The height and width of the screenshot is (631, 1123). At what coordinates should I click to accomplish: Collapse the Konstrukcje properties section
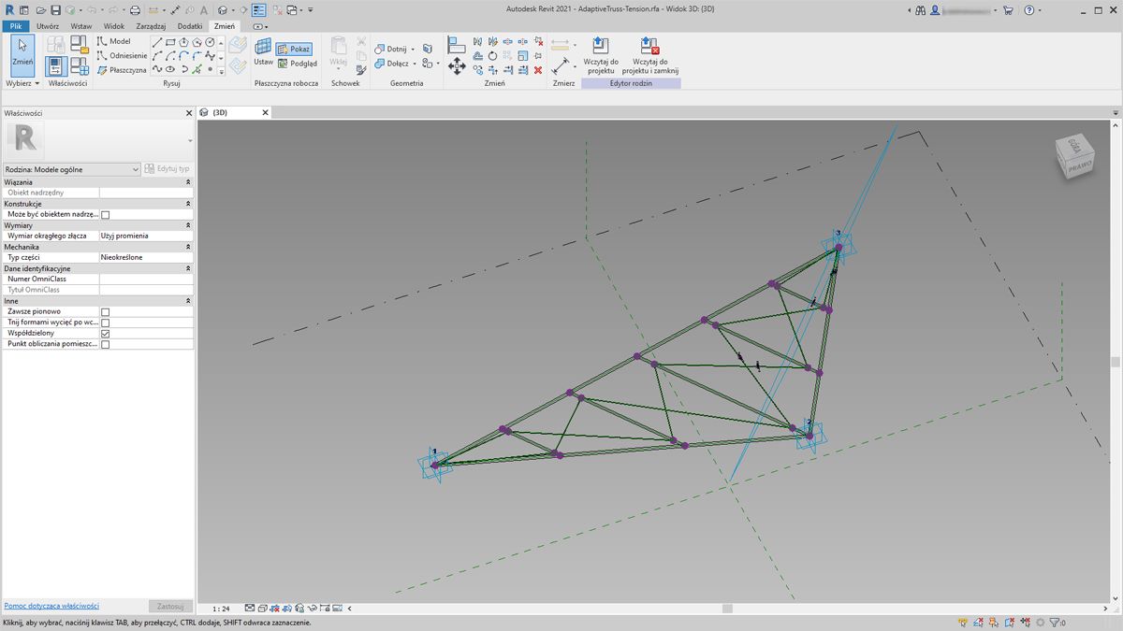coord(188,204)
